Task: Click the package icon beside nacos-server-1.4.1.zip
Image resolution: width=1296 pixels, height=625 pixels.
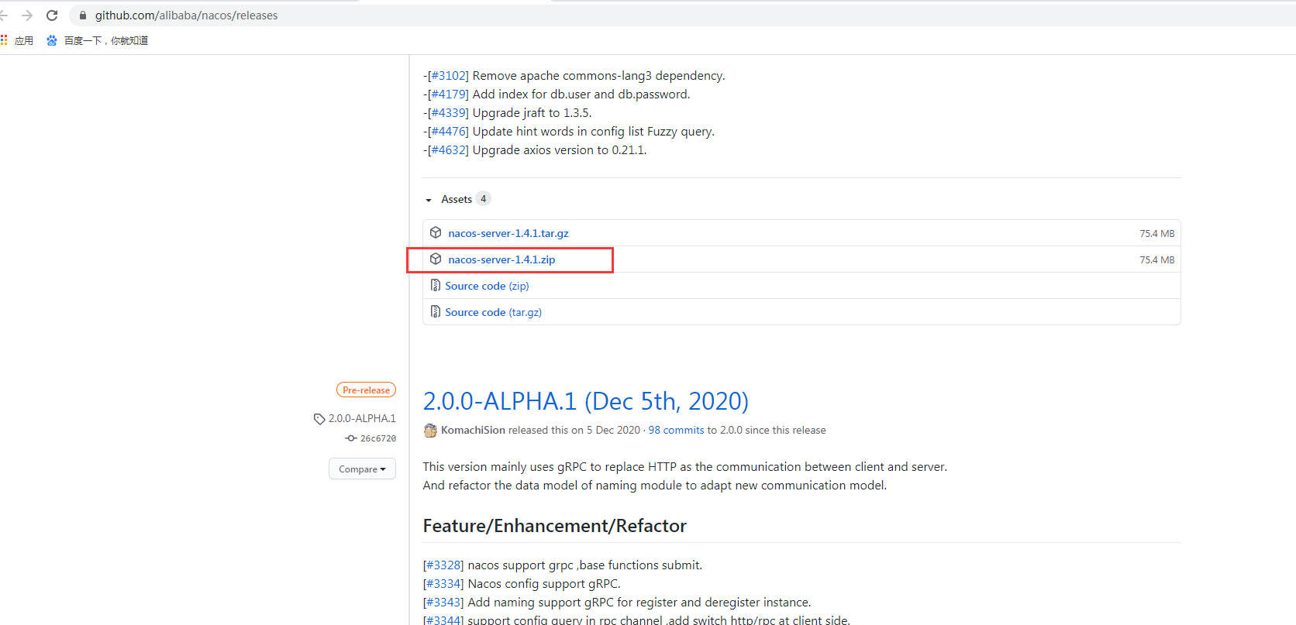Action: tap(436, 259)
